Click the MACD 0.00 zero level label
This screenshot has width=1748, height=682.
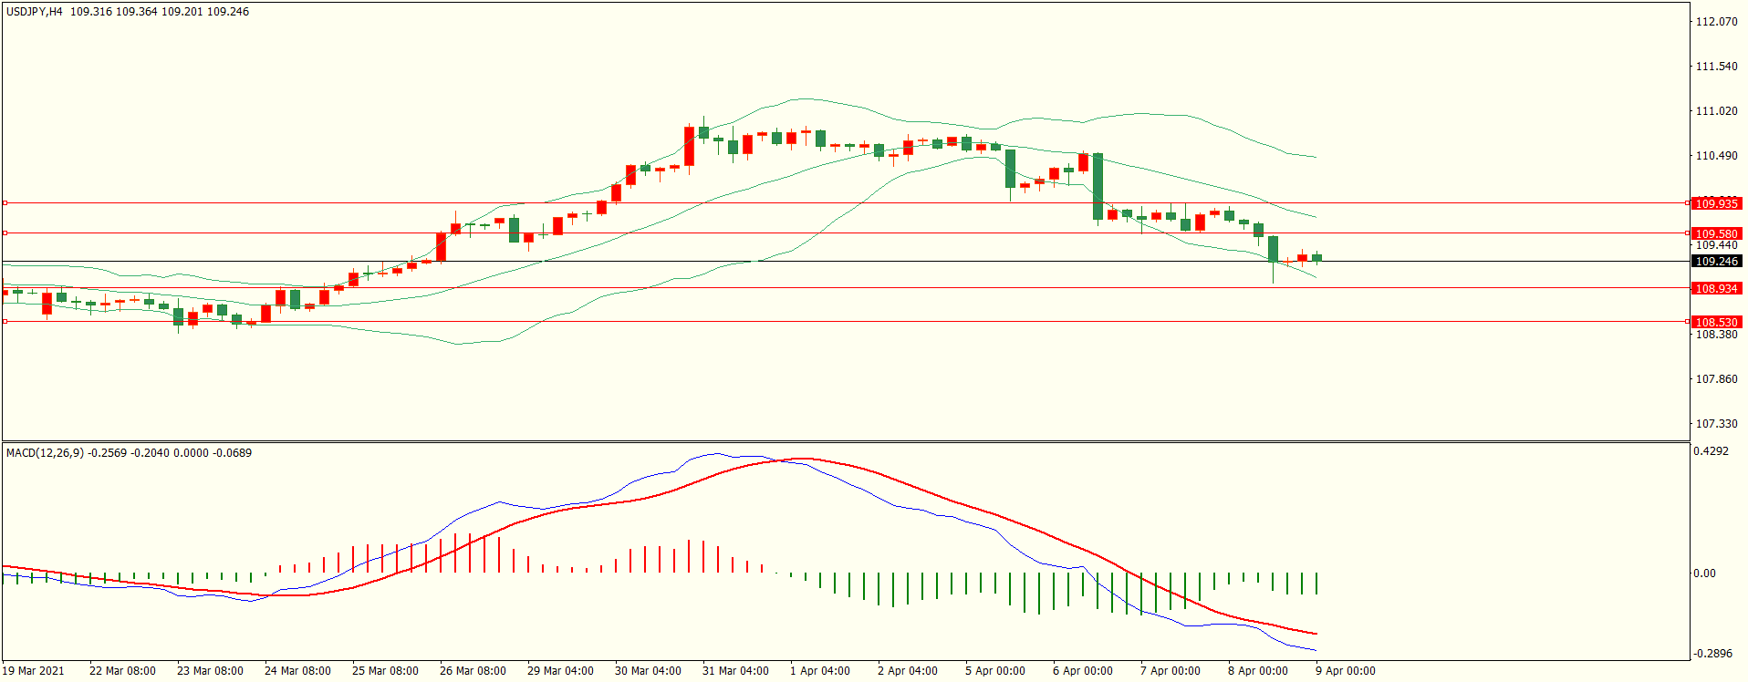coord(1704,573)
